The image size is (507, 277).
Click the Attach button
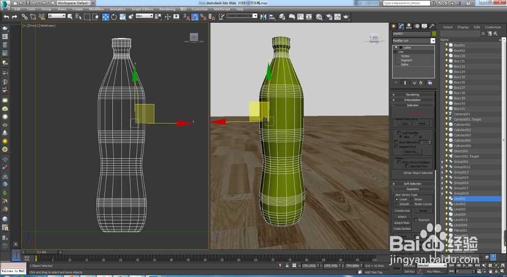coord(402,217)
